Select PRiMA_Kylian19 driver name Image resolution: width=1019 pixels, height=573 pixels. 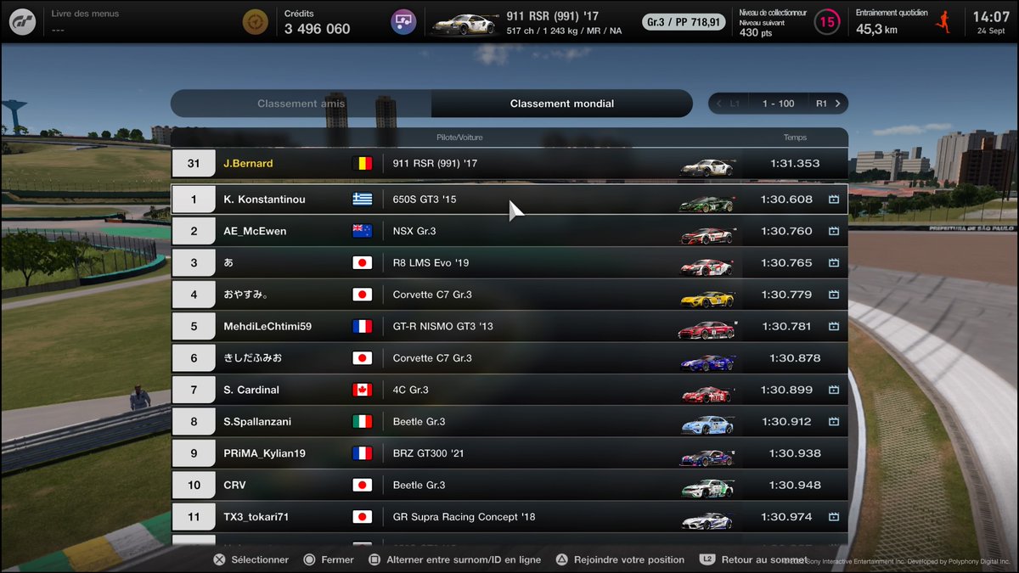tap(264, 453)
